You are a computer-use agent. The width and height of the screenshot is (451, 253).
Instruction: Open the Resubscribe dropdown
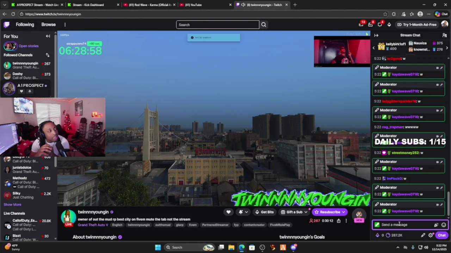(344, 212)
